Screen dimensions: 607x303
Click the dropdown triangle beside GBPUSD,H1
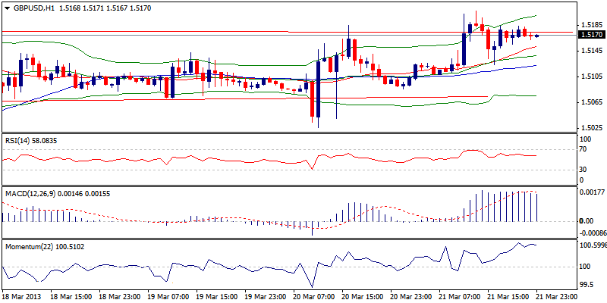pos(5,8)
